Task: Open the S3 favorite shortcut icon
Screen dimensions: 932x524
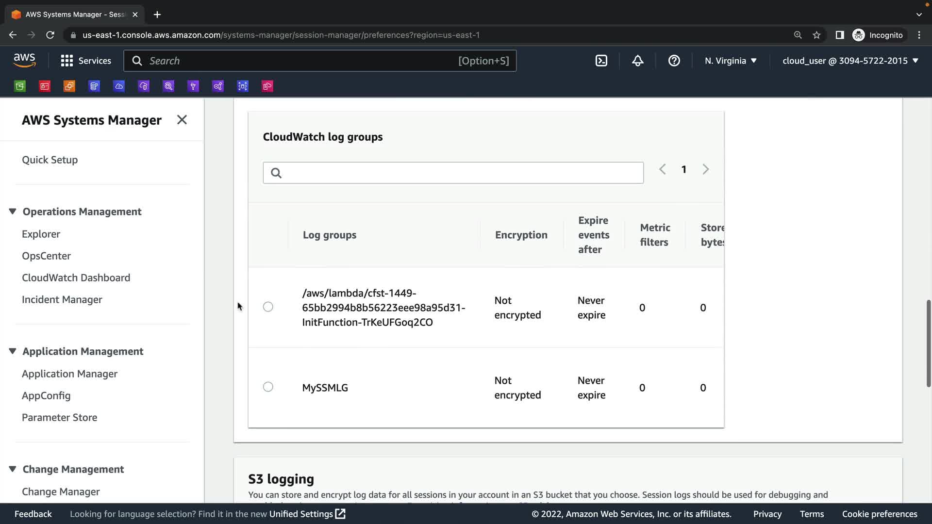Action: click(20, 86)
